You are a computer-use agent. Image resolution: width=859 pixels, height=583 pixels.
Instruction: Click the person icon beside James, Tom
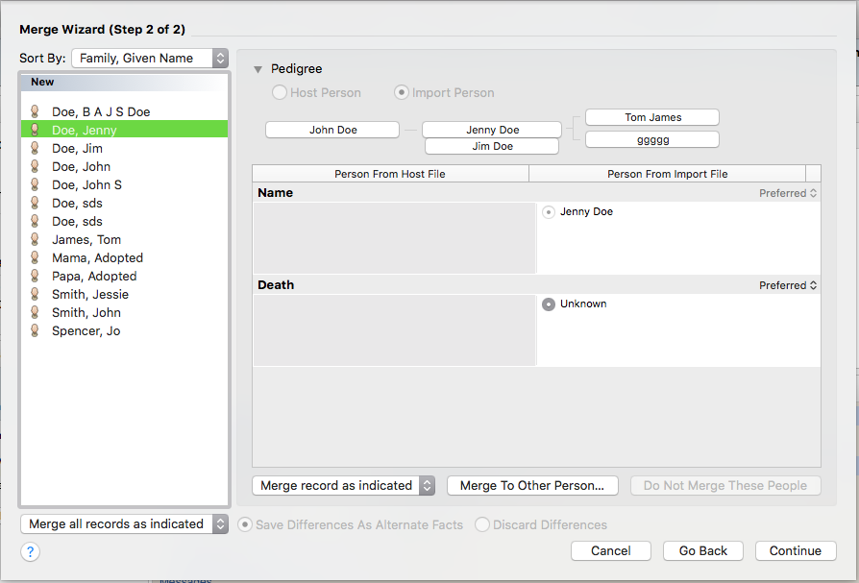[x=35, y=240]
